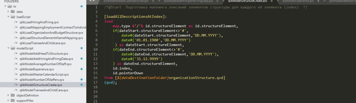
Task: Click file icon beside qlikLoadHiringAndFiring.qvs
Action: (x=16, y=22)
